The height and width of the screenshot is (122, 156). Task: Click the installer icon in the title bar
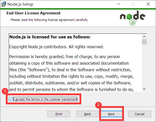point(4,4)
